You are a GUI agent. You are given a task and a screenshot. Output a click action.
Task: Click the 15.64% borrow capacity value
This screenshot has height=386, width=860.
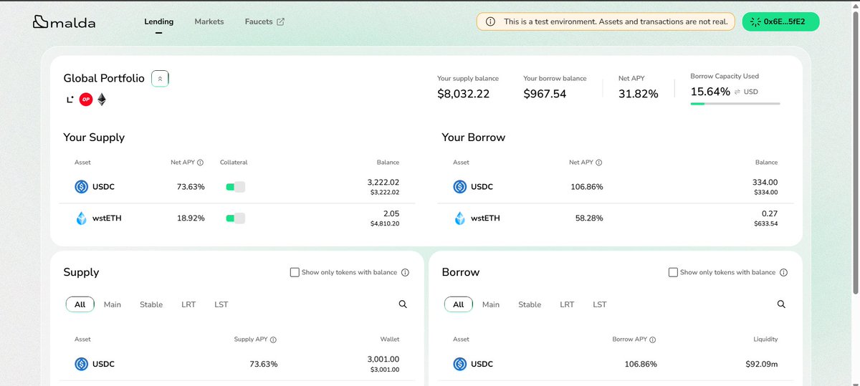pyautogui.click(x=710, y=92)
